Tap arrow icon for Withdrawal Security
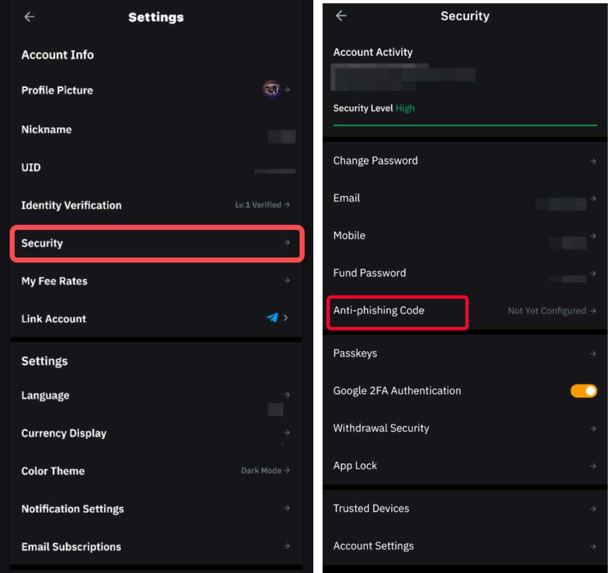This screenshot has width=608, height=573. [593, 429]
